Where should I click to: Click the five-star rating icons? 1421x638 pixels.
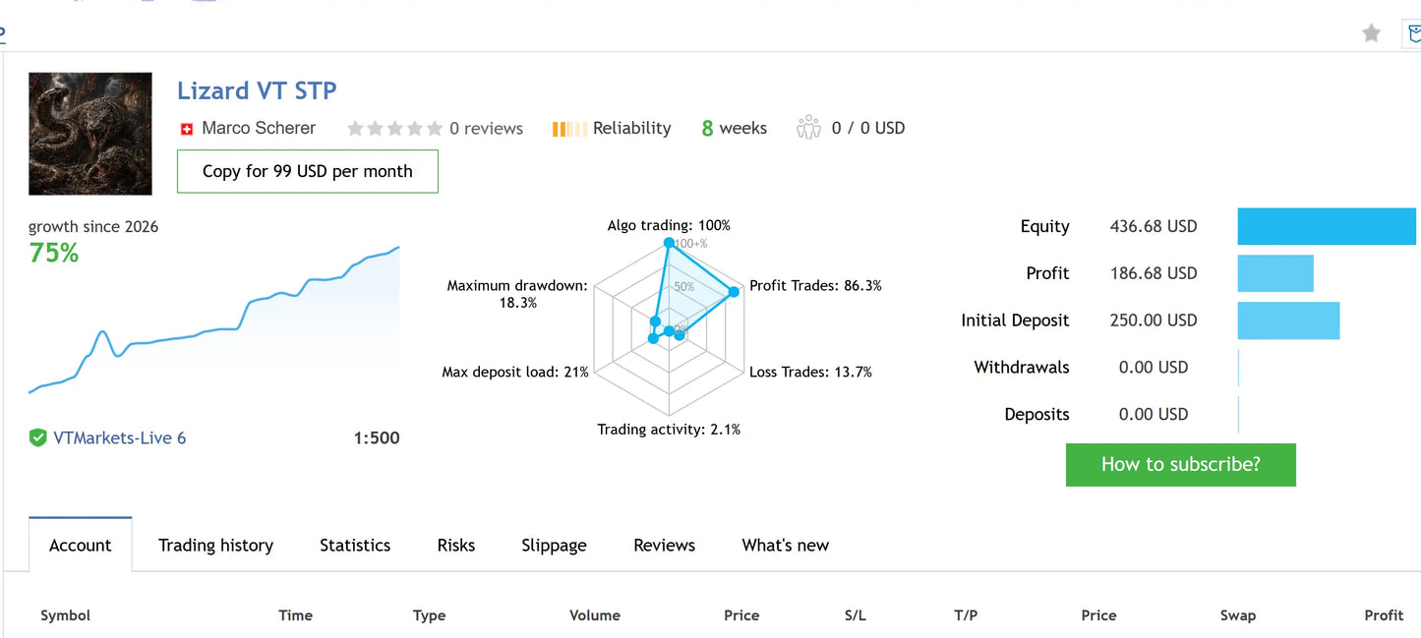coord(394,129)
